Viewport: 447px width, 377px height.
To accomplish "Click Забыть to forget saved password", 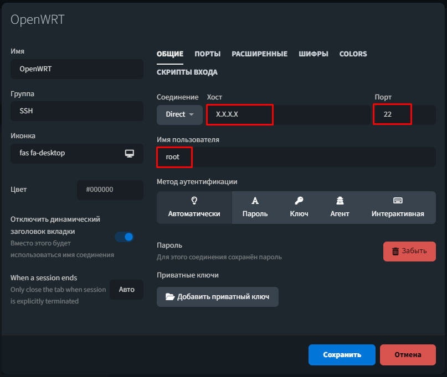I will click(409, 251).
